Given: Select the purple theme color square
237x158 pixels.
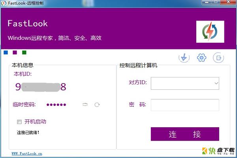Looking at the screenshot, I should pyautogui.click(x=15, y=53).
